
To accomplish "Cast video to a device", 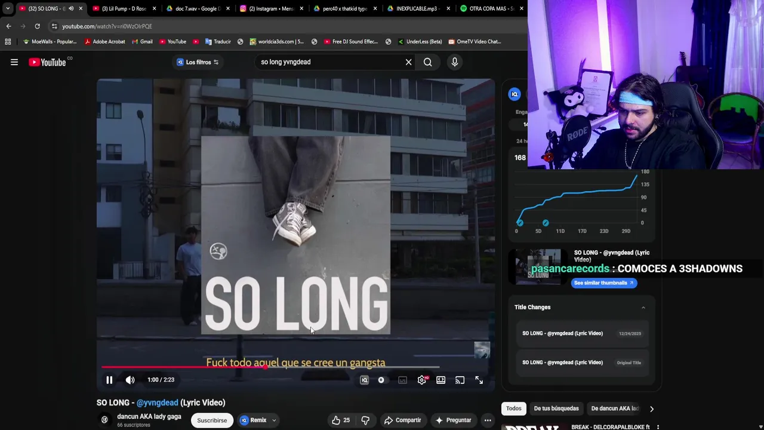I will coord(460,380).
